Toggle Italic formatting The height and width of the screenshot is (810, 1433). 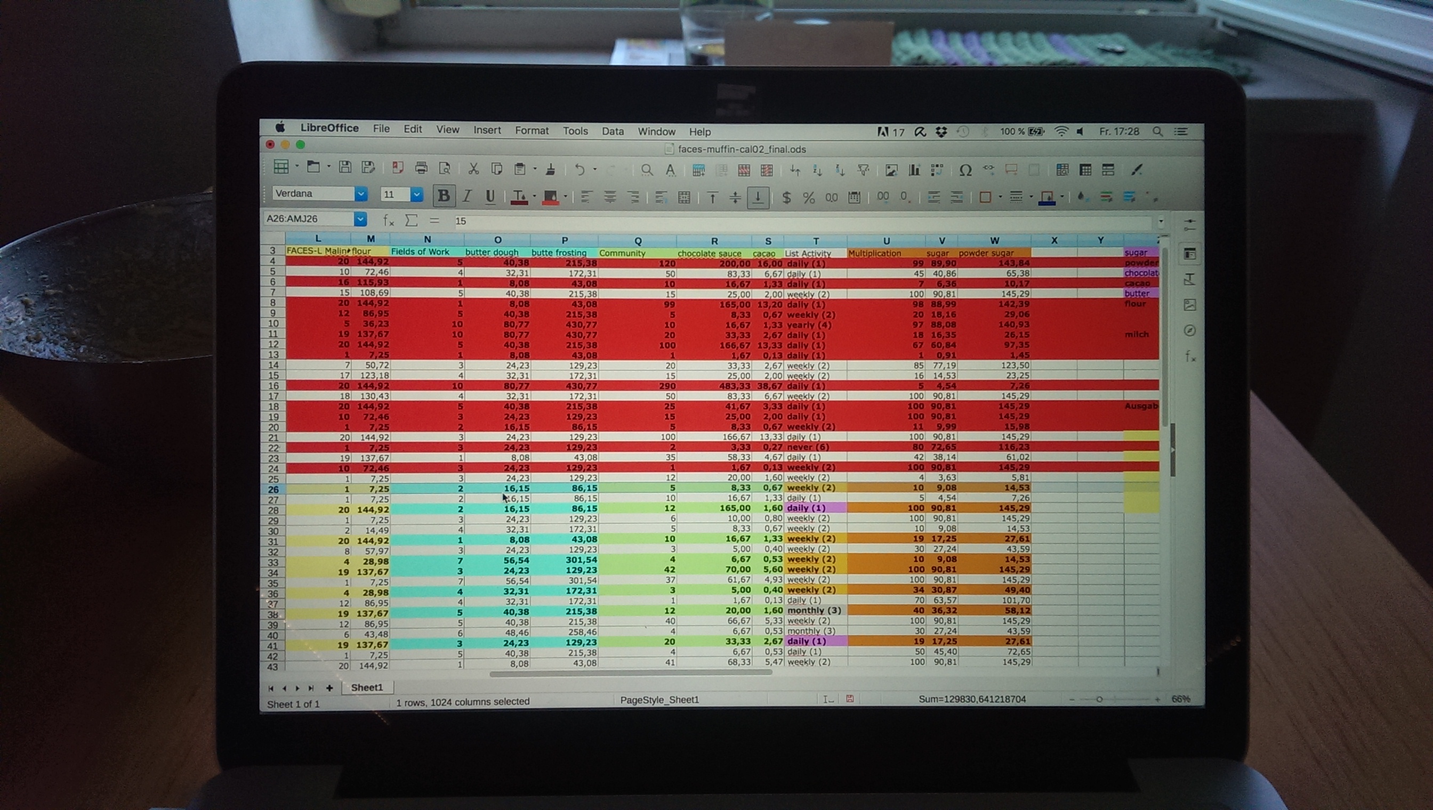467,196
